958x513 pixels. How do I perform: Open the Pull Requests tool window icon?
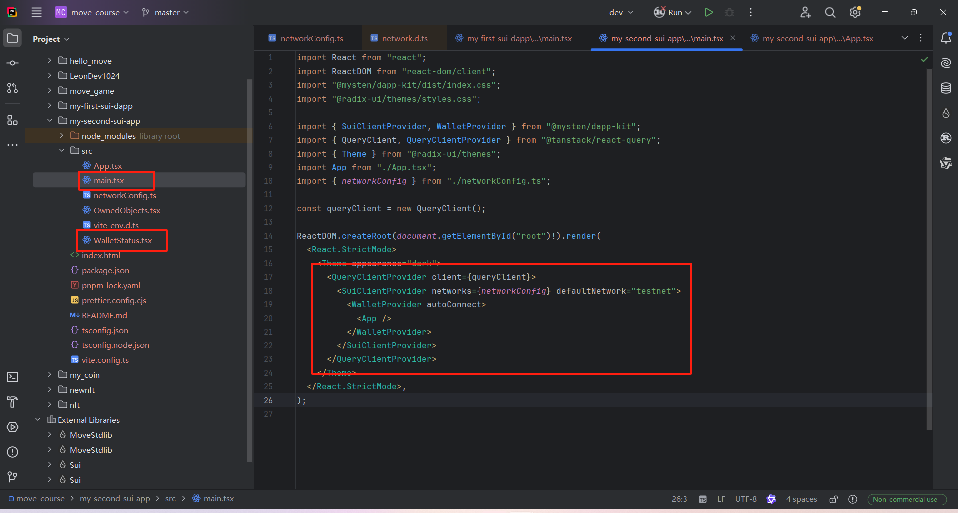pos(13,88)
